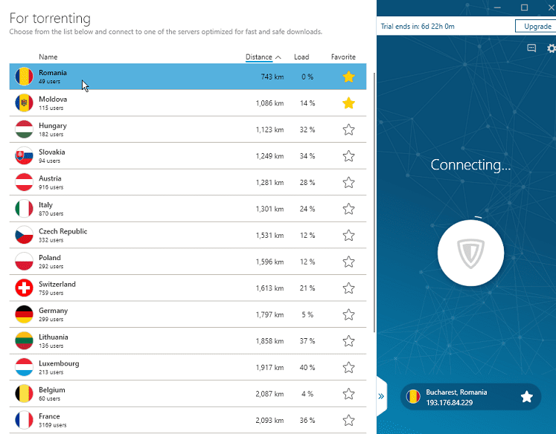Viewport: 556px width, 434px height.
Task: Click Trial ends in countdown text
Action: (418, 26)
